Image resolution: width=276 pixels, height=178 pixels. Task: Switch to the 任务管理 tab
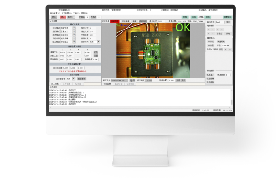pyautogui.click(x=66, y=84)
